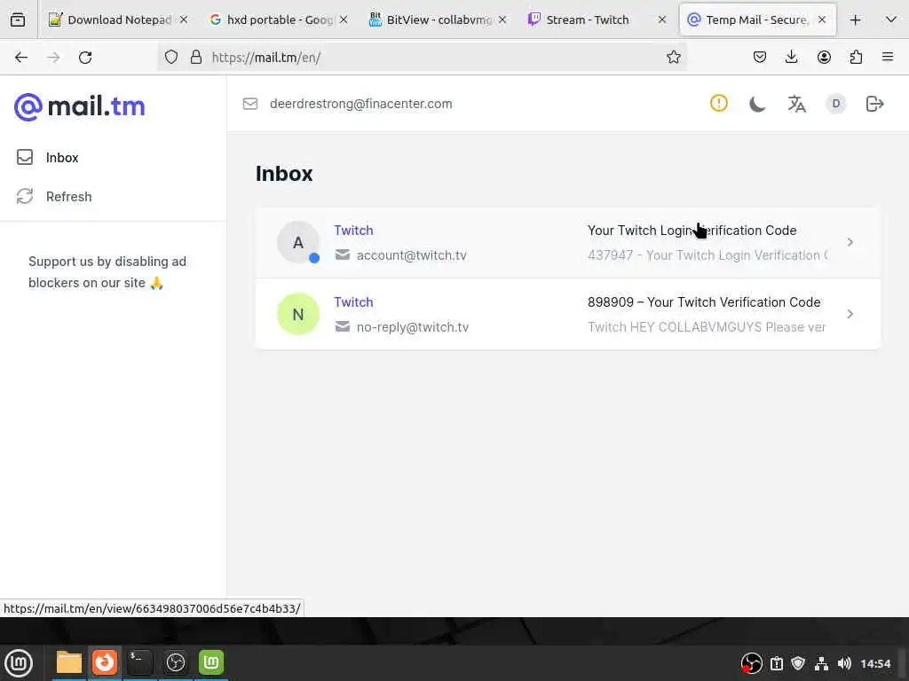Click the OBS recording tray icon

coord(751,663)
